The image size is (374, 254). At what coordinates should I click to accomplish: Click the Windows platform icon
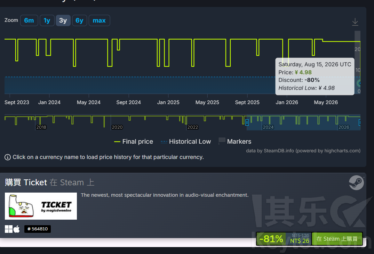[9, 229]
